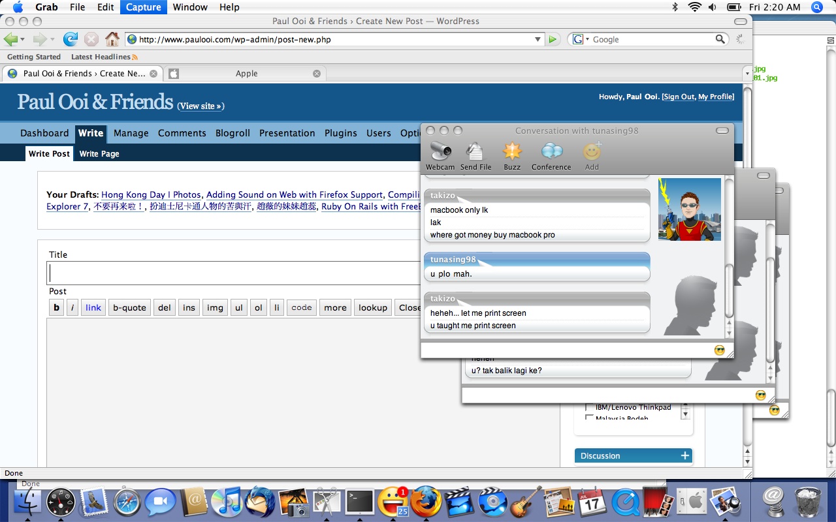Open iChat from the Dock
Screen dimensions: 836x522
(161, 502)
